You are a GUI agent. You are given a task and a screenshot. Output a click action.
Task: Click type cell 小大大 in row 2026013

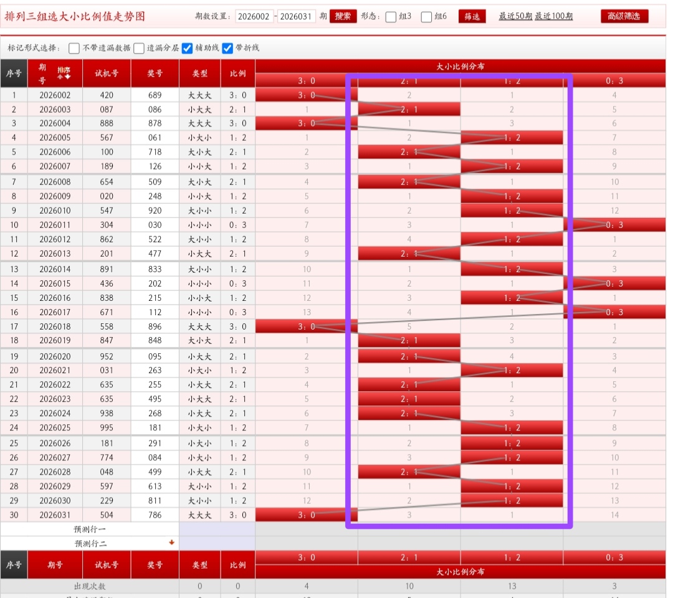point(199,254)
